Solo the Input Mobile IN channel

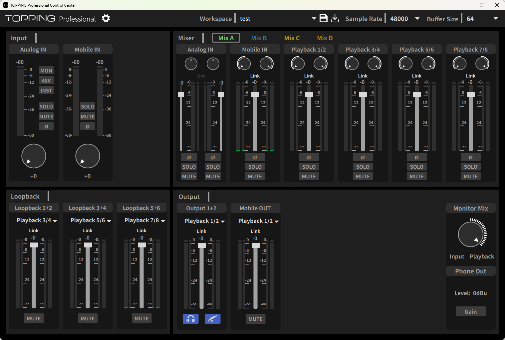(88, 106)
